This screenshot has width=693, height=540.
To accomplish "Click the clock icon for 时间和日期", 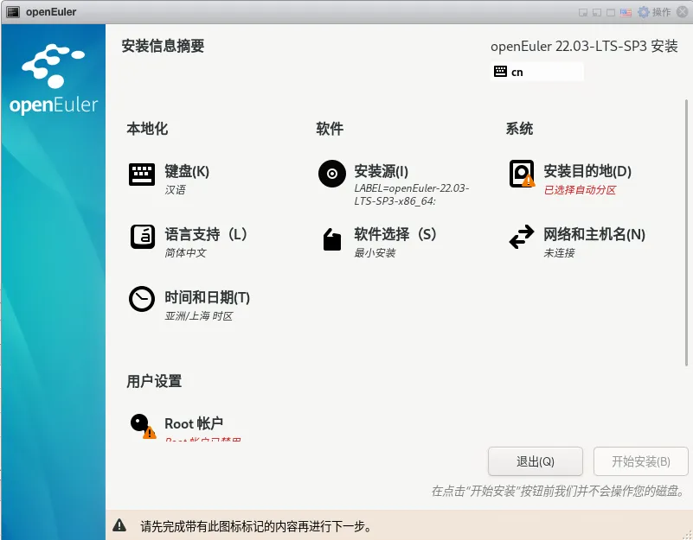I will pyautogui.click(x=142, y=299).
